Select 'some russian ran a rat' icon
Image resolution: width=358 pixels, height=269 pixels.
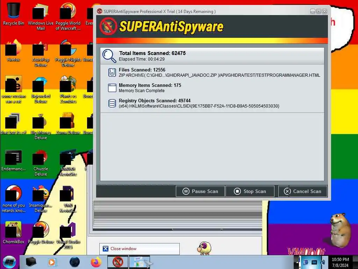point(14,90)
